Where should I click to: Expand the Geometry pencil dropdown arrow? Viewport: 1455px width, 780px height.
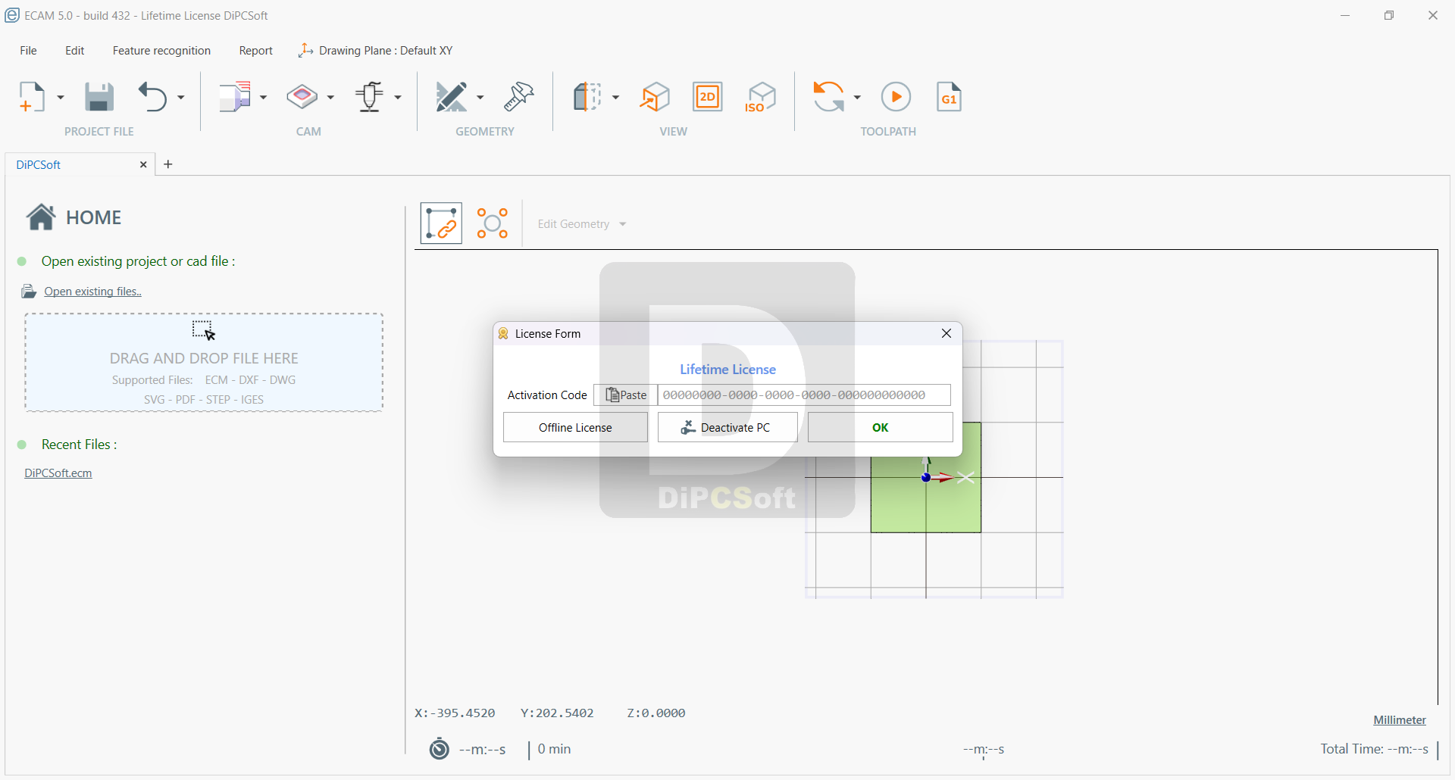[480, 97]
